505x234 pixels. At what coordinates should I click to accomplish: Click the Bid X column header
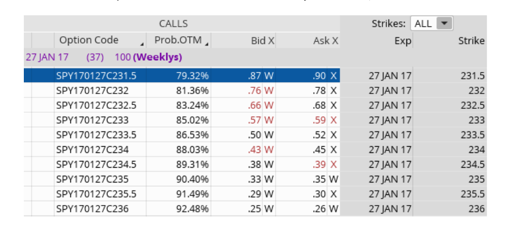pos(263,41)
